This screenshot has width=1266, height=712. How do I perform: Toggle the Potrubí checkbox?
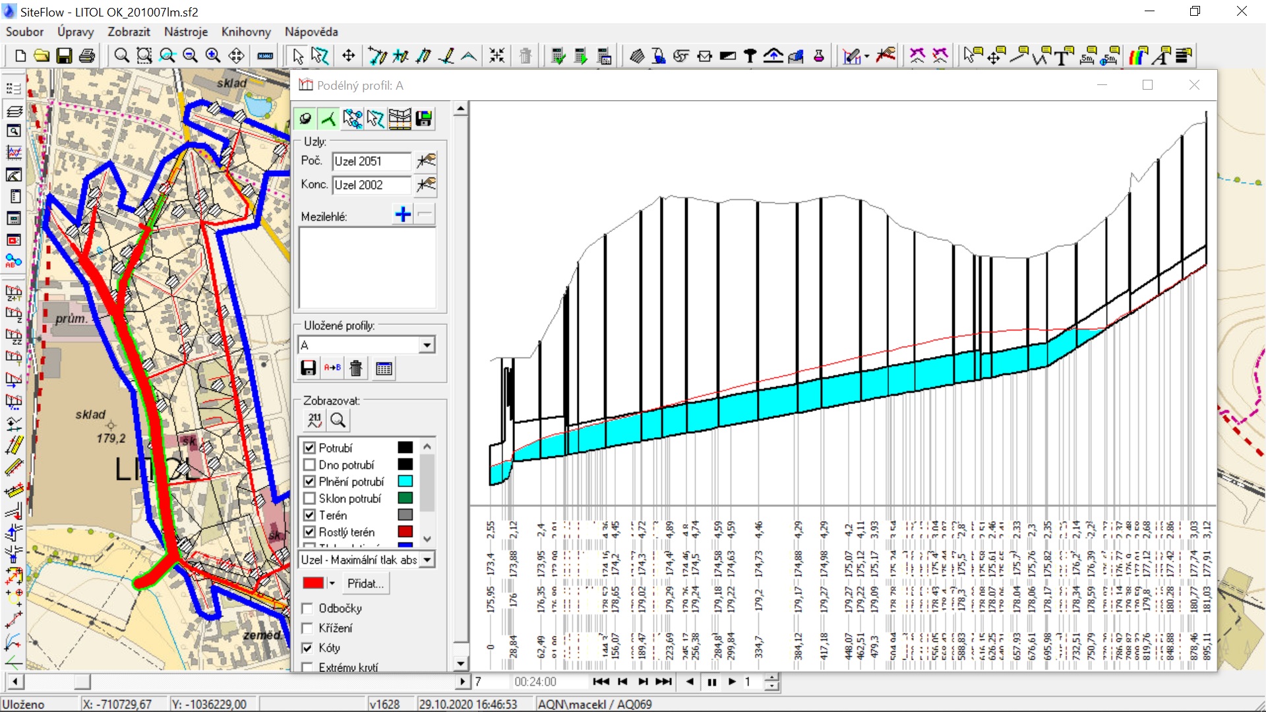309,448
